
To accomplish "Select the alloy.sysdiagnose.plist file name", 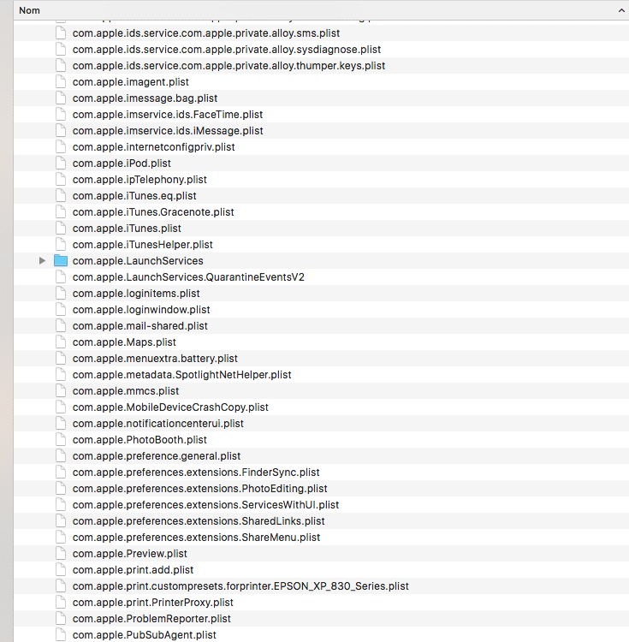I will 227,50.
